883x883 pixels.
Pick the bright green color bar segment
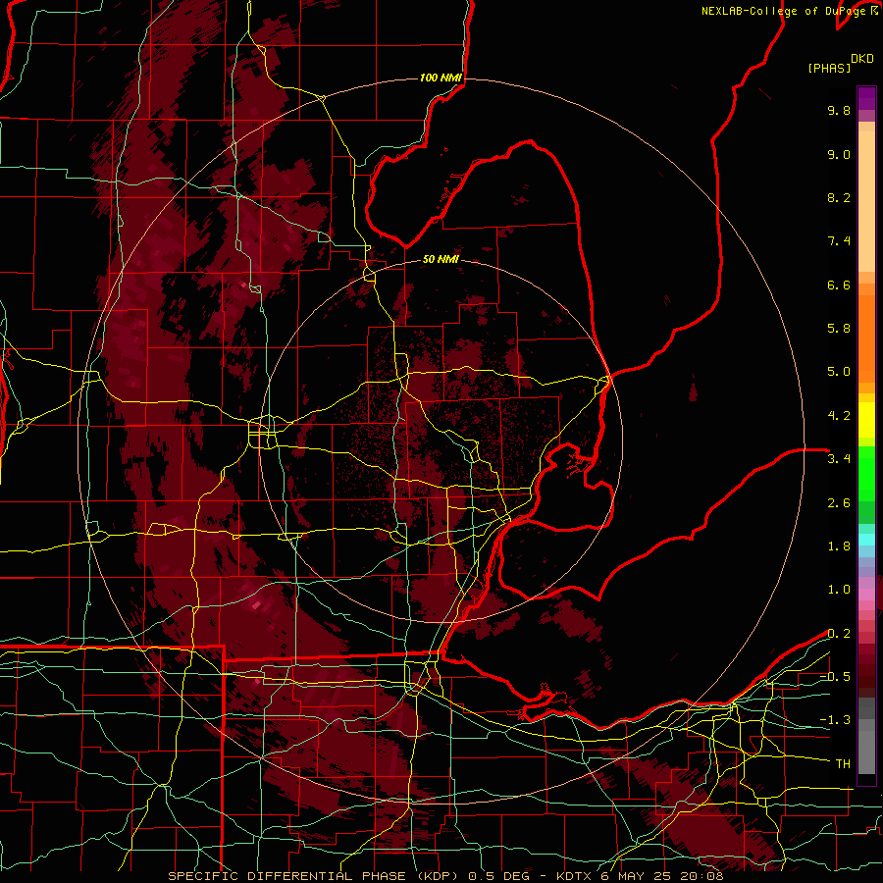pos(866,473)
